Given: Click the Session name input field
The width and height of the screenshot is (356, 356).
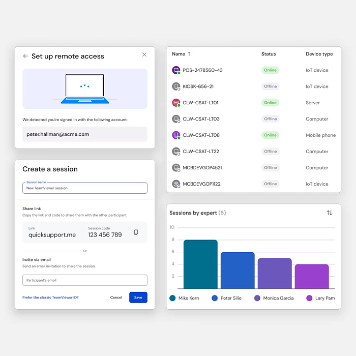Looking at the screenshot, I should [x=85, y=188].
